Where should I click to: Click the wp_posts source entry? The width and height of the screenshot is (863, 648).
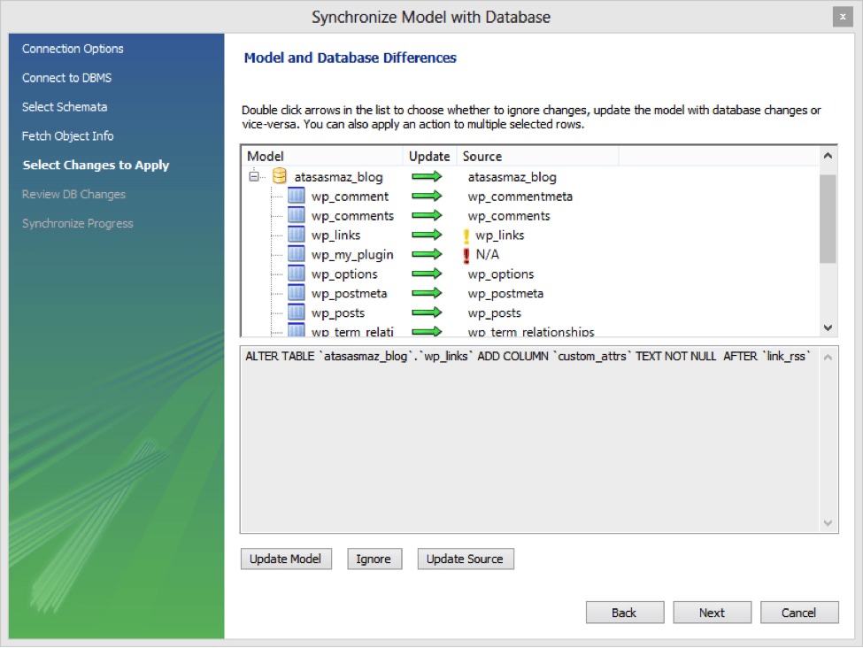494,313
